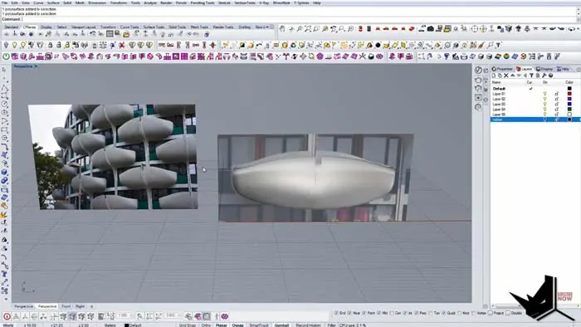Switch to the Right viewport tab
The width and height of the screenshot is (581, 327).
[x=80, y=306]
